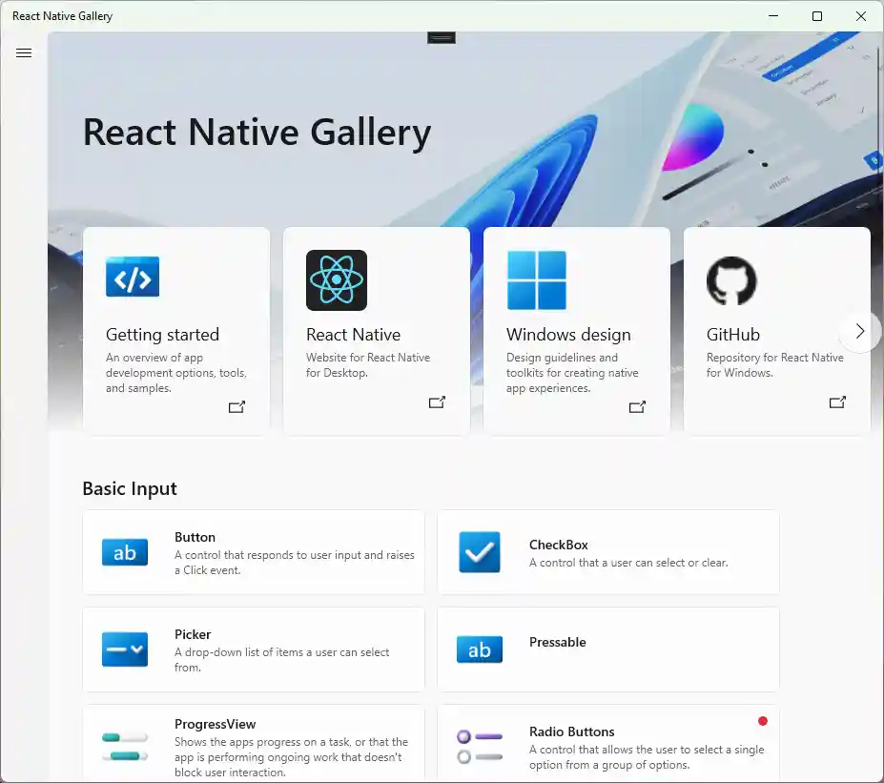
Task: Select the CheckBox blue checkmark icon
Action: [479, 550]
